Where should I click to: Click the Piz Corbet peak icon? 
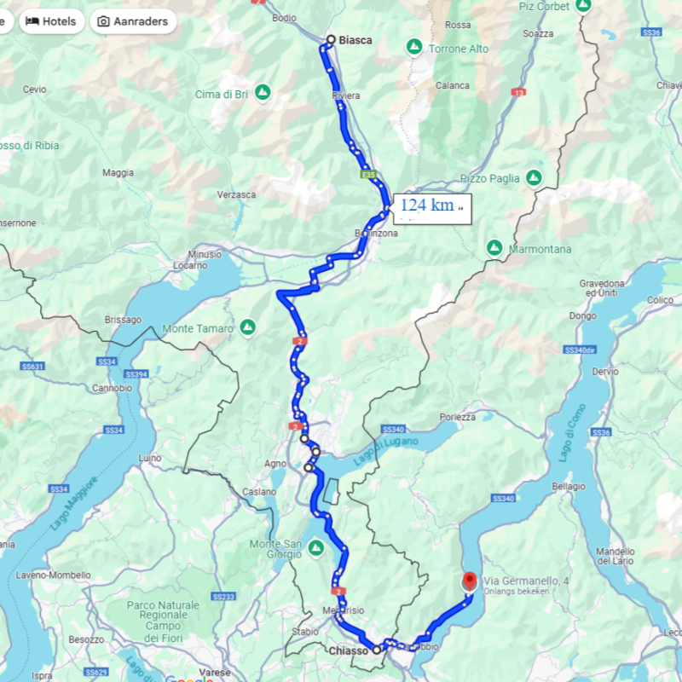pyautogui.click(x=583, y=5)
